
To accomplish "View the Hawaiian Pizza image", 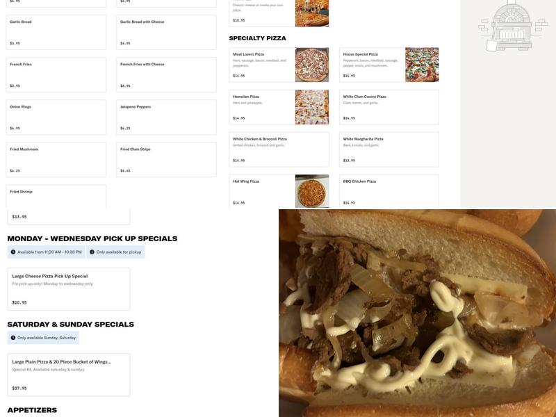I will (x=312, y=107).
